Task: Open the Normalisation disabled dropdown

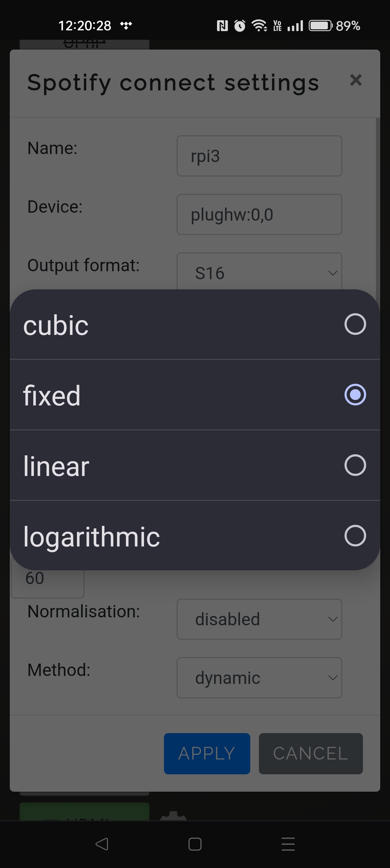Action: point(259,619)
